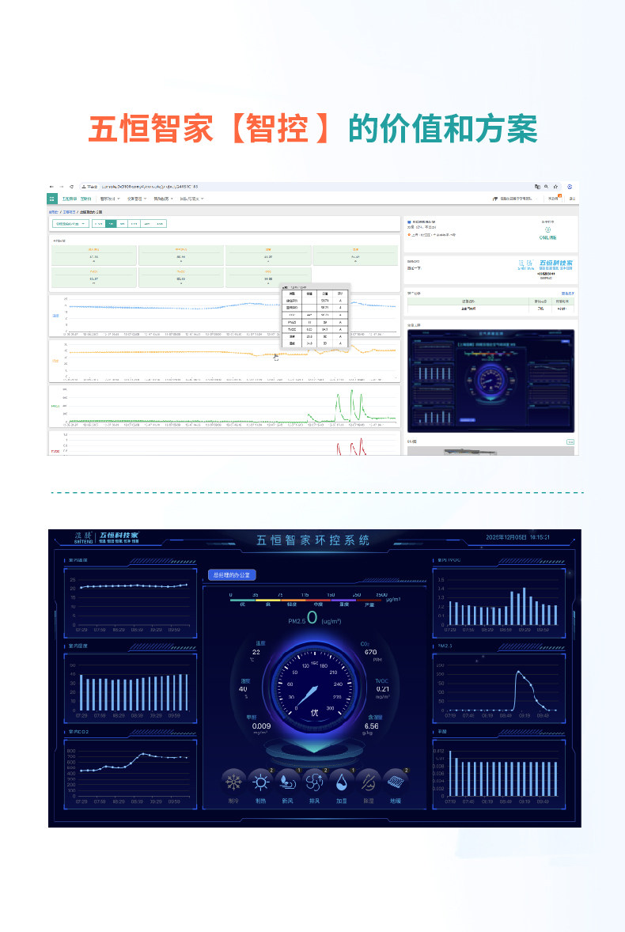
Task: Click the CO2 670 PPM reading
Action: tap(371, 651)
